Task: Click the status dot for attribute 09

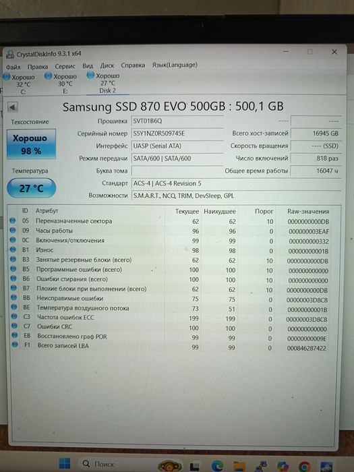Action: [x=13, y=231]
